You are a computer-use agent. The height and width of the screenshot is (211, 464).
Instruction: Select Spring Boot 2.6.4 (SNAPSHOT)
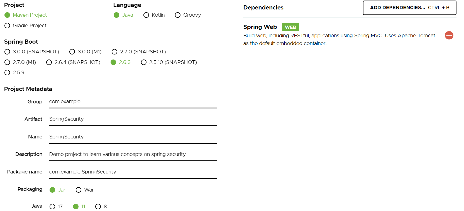[x=49, y=62]
